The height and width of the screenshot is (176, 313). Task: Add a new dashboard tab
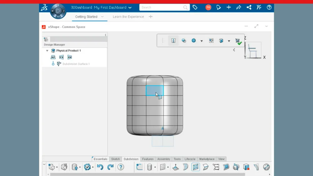[x=151, y=17]
